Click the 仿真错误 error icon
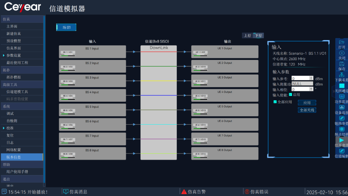This screenshot has height=196, width=348. tap(247, 192)
